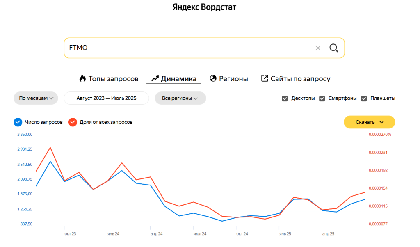Open the По месяцам period dropdown

pyautogui.click(x=36, y=98)
